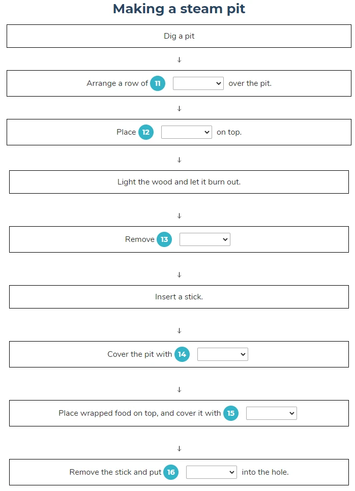Click the 'Dig a pit' step box
Screen dimensions: 355x491
pyautogui.click(x=179, y=36)
